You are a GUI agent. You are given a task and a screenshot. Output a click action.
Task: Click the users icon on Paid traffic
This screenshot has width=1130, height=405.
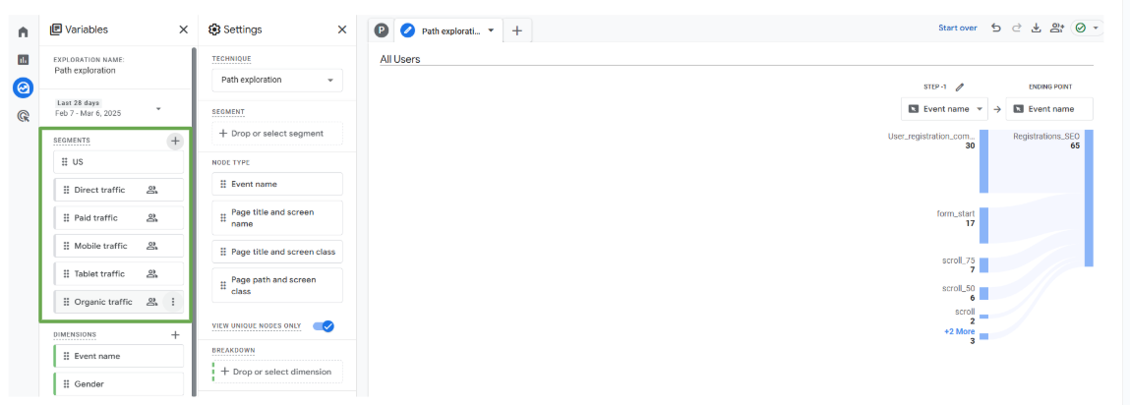pos(151,217)
